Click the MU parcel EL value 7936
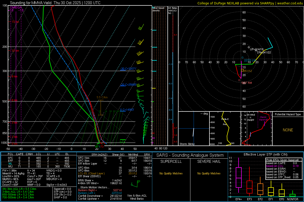304x202 pixels. [67, 166]
